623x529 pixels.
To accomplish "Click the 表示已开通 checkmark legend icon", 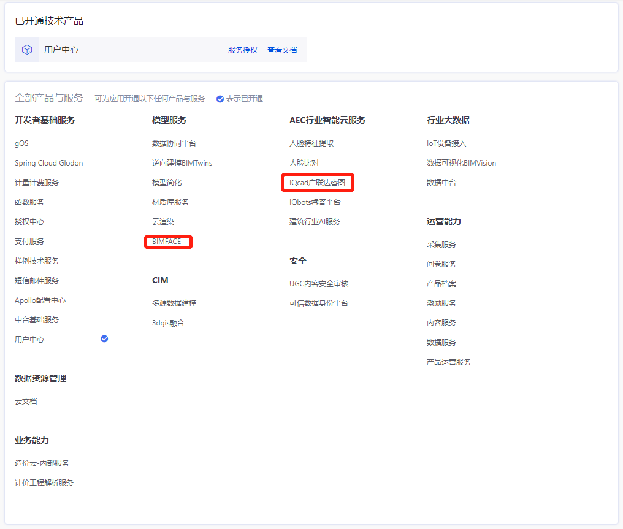I will 220,99.
